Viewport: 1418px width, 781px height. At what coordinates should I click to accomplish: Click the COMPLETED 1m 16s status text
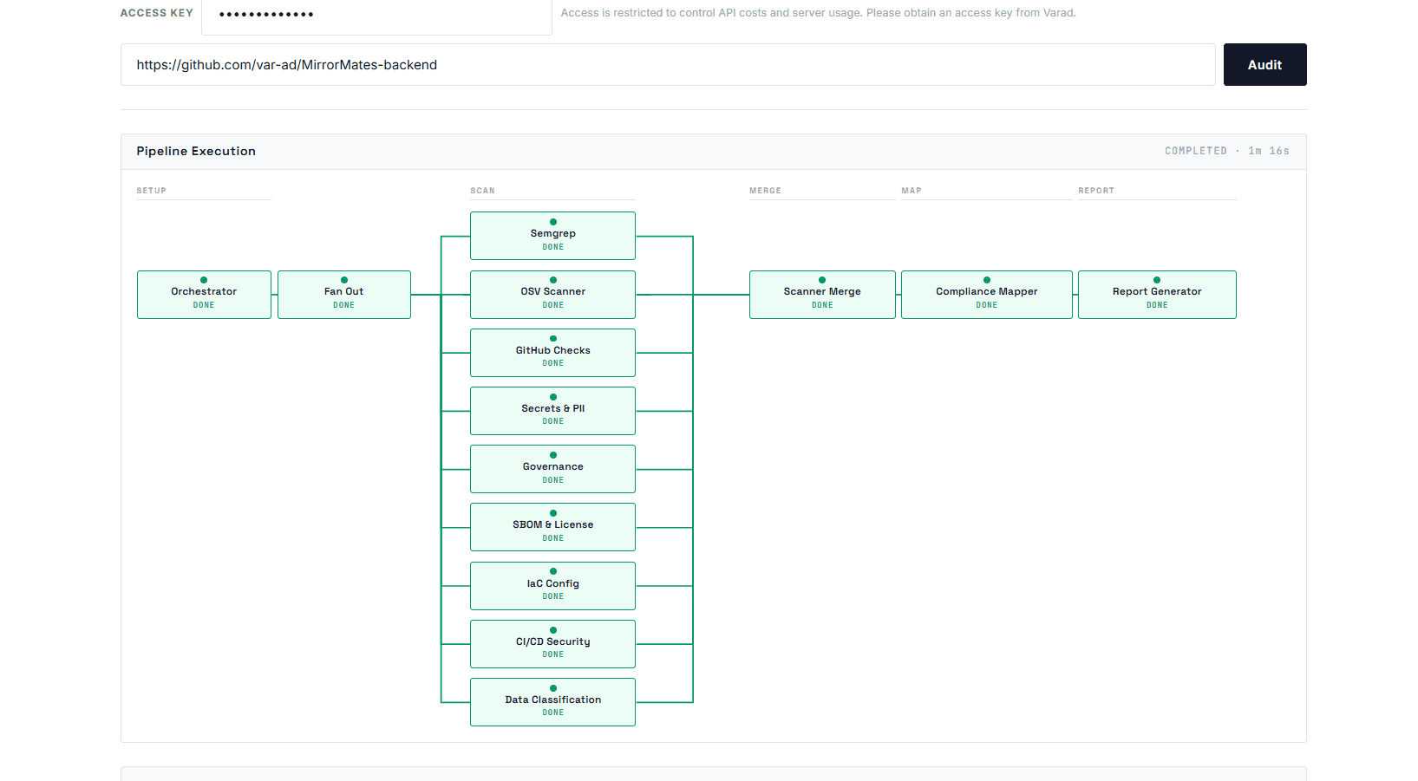1226,151
